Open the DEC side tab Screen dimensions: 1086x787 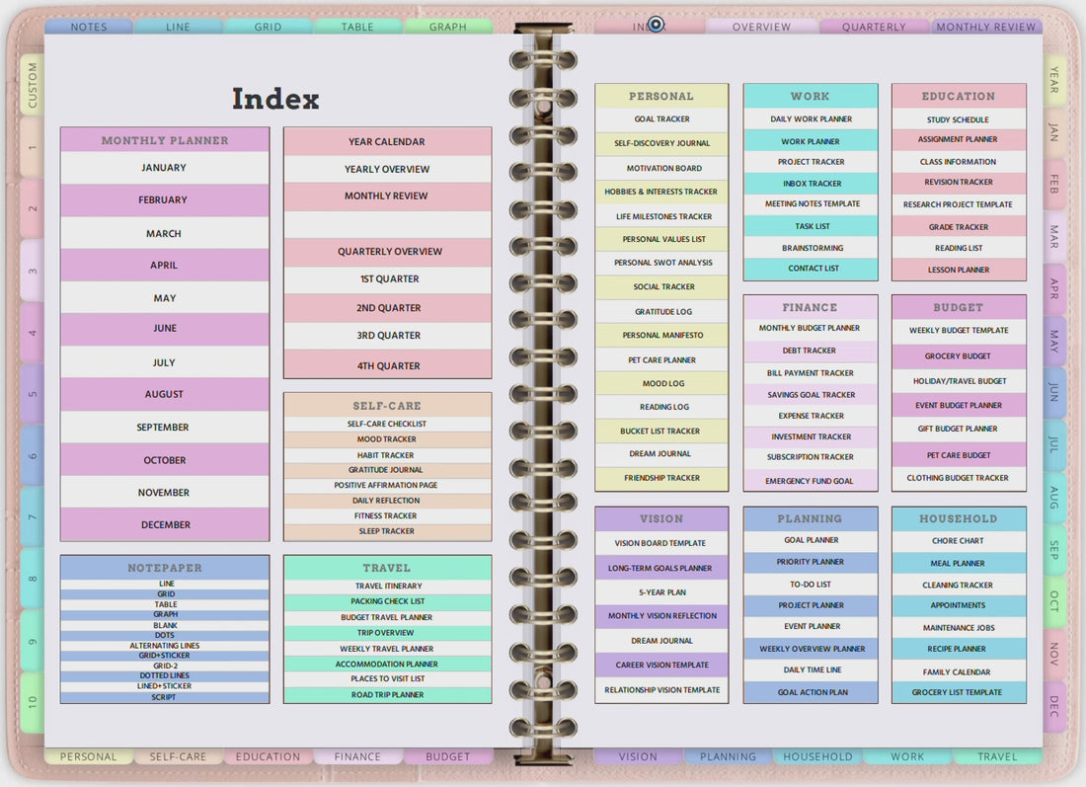click(x=1054, y=705)
